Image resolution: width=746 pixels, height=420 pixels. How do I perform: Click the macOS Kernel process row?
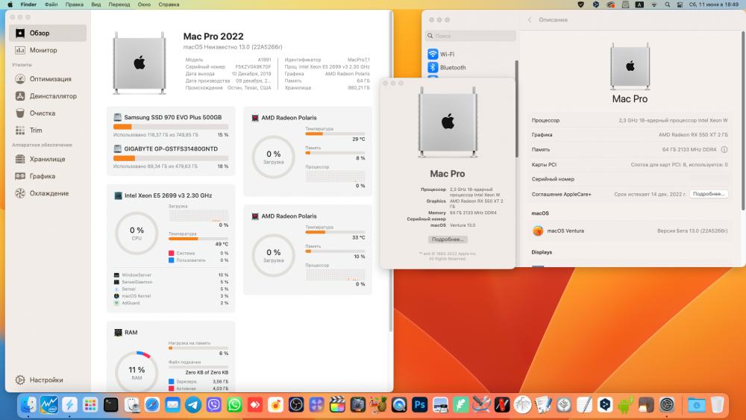(x=171, y=296)
